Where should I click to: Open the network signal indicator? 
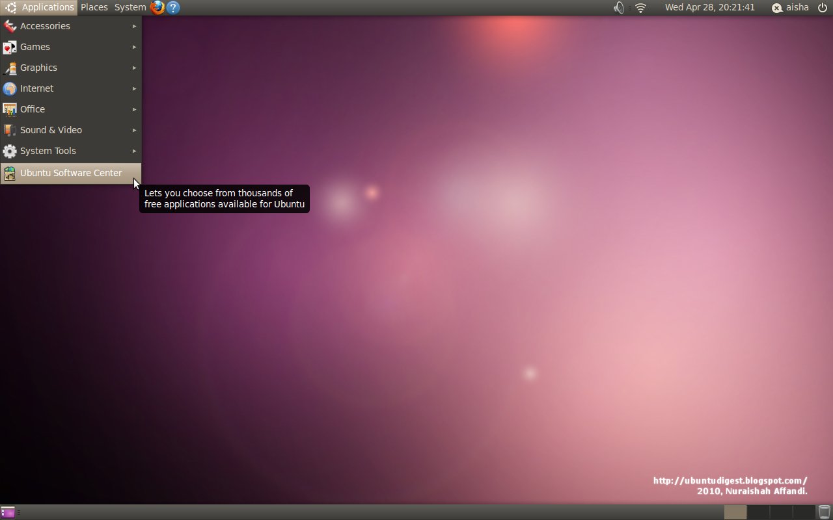pyautogui.click(x=640, y=8)
